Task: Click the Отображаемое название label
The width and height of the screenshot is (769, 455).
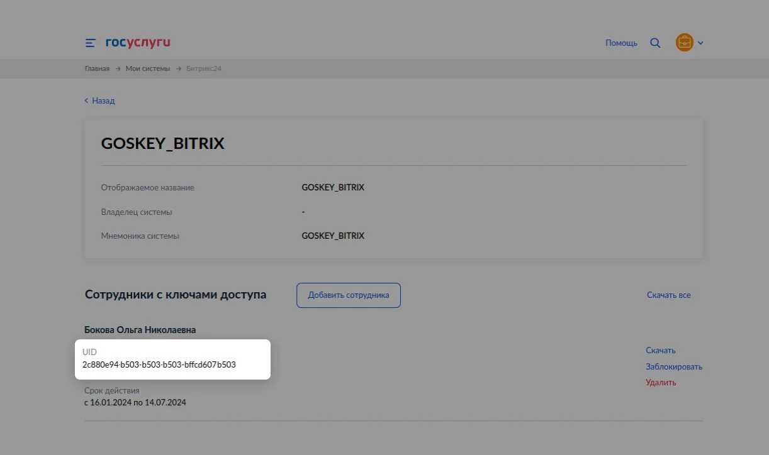Action: coord(148,187)
